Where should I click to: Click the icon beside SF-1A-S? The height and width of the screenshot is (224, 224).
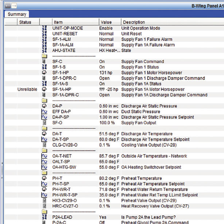[x=44, y=84]
